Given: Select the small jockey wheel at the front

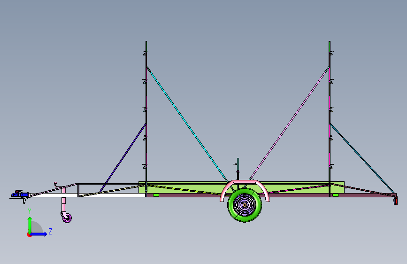Looking at the screenshot, I should (x=67, y=218).
